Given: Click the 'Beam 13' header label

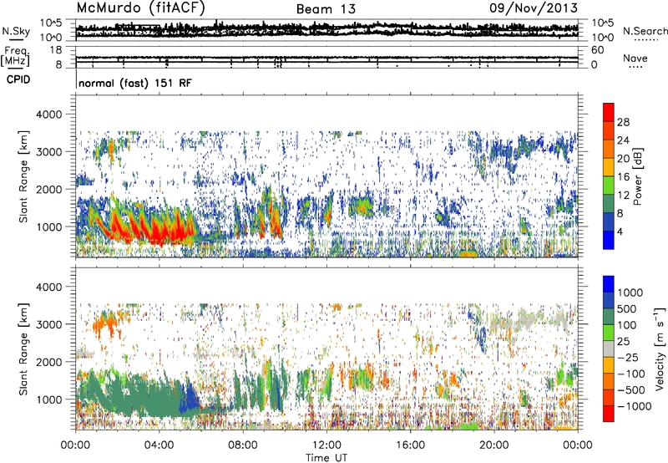Looking at the screenshot, I should 326,9.
